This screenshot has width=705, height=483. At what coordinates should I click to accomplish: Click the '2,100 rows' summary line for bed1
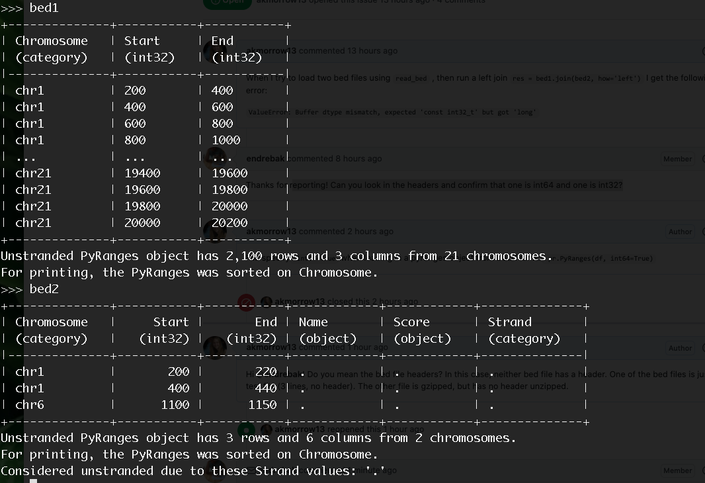click(276, 256)
